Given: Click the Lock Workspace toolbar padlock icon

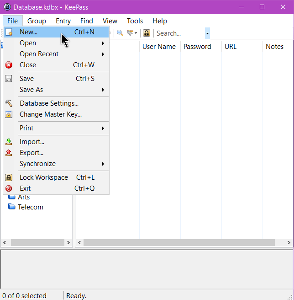Looking at the screenshot, I should pyautogui.click(x=147, y=33).
